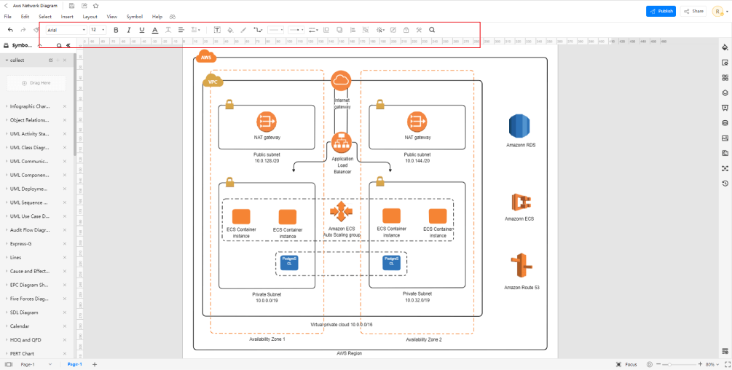This screenshot has height=370, width=732.
Task: Click the Group shapes icon
Action: [x=366, y=30]
